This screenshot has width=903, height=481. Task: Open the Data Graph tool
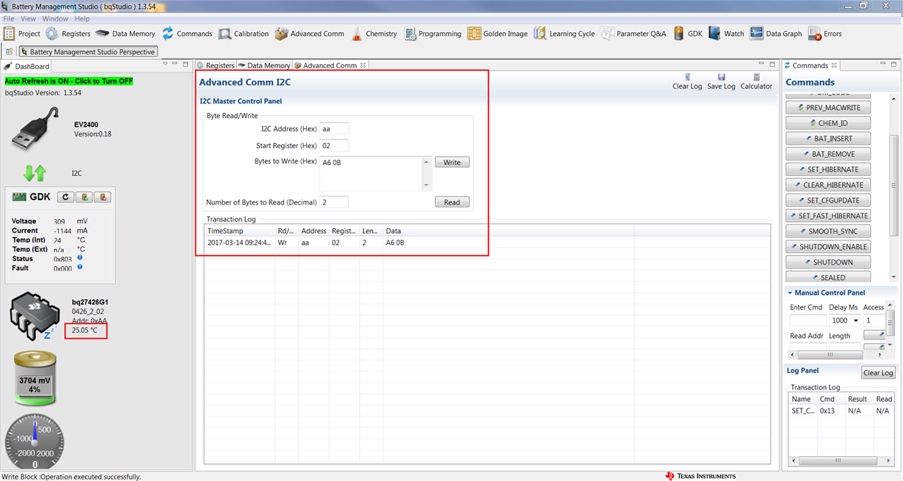tap(775, 34)
